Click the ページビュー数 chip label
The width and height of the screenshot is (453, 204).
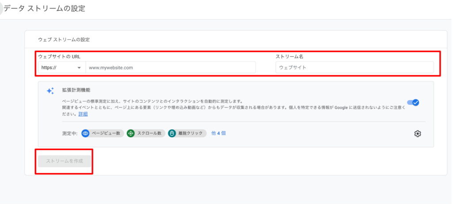[x=106, y=133]
